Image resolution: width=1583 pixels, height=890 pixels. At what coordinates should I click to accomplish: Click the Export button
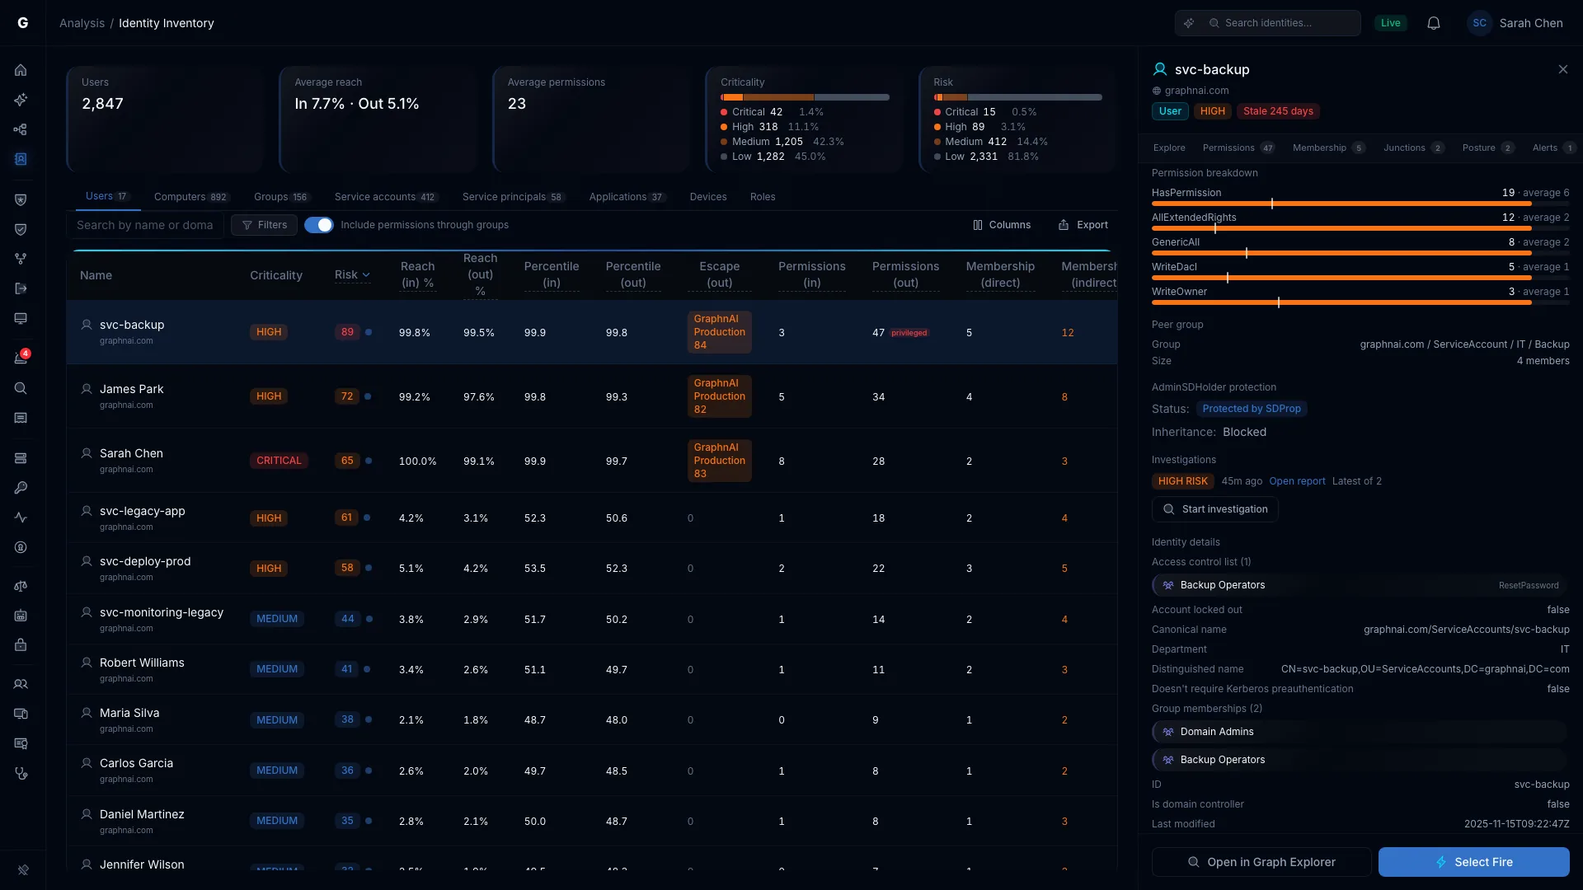tap(1083, 225)
